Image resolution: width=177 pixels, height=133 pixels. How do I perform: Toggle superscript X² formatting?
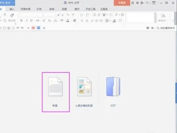pos(44,20)
